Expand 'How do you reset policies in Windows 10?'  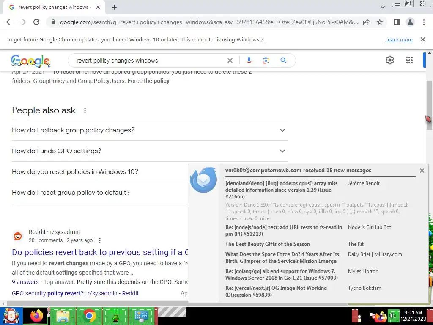100,172
